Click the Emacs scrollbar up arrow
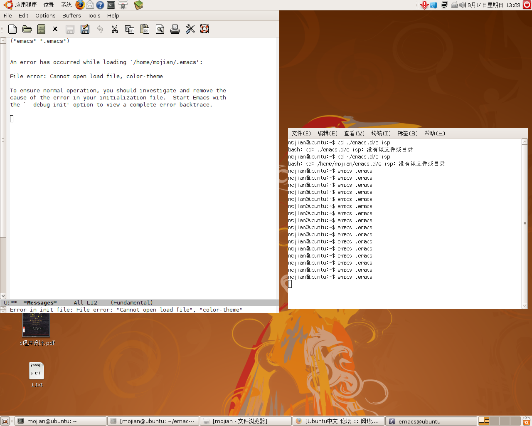This screenshot has width=532, height=426. click(x=3, y=41)
